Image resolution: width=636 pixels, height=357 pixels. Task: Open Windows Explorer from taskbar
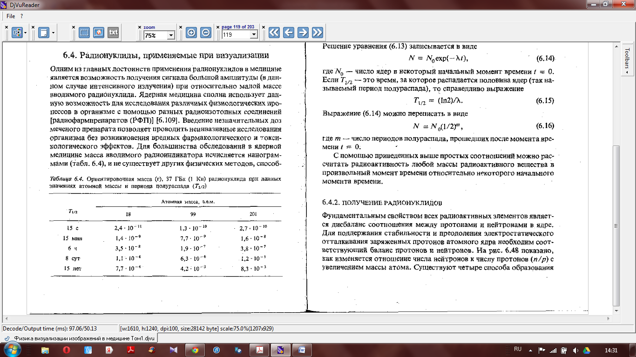click(45, 350)
